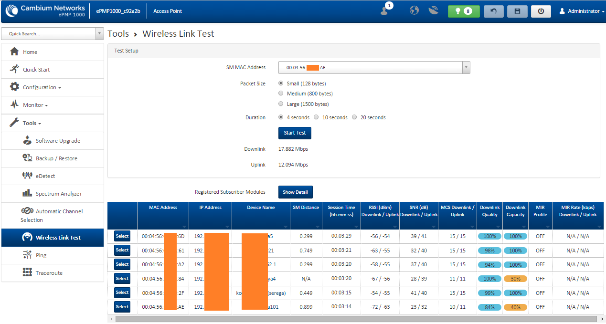
Task: Go to the Ping tool page
Action: [53, 255]
